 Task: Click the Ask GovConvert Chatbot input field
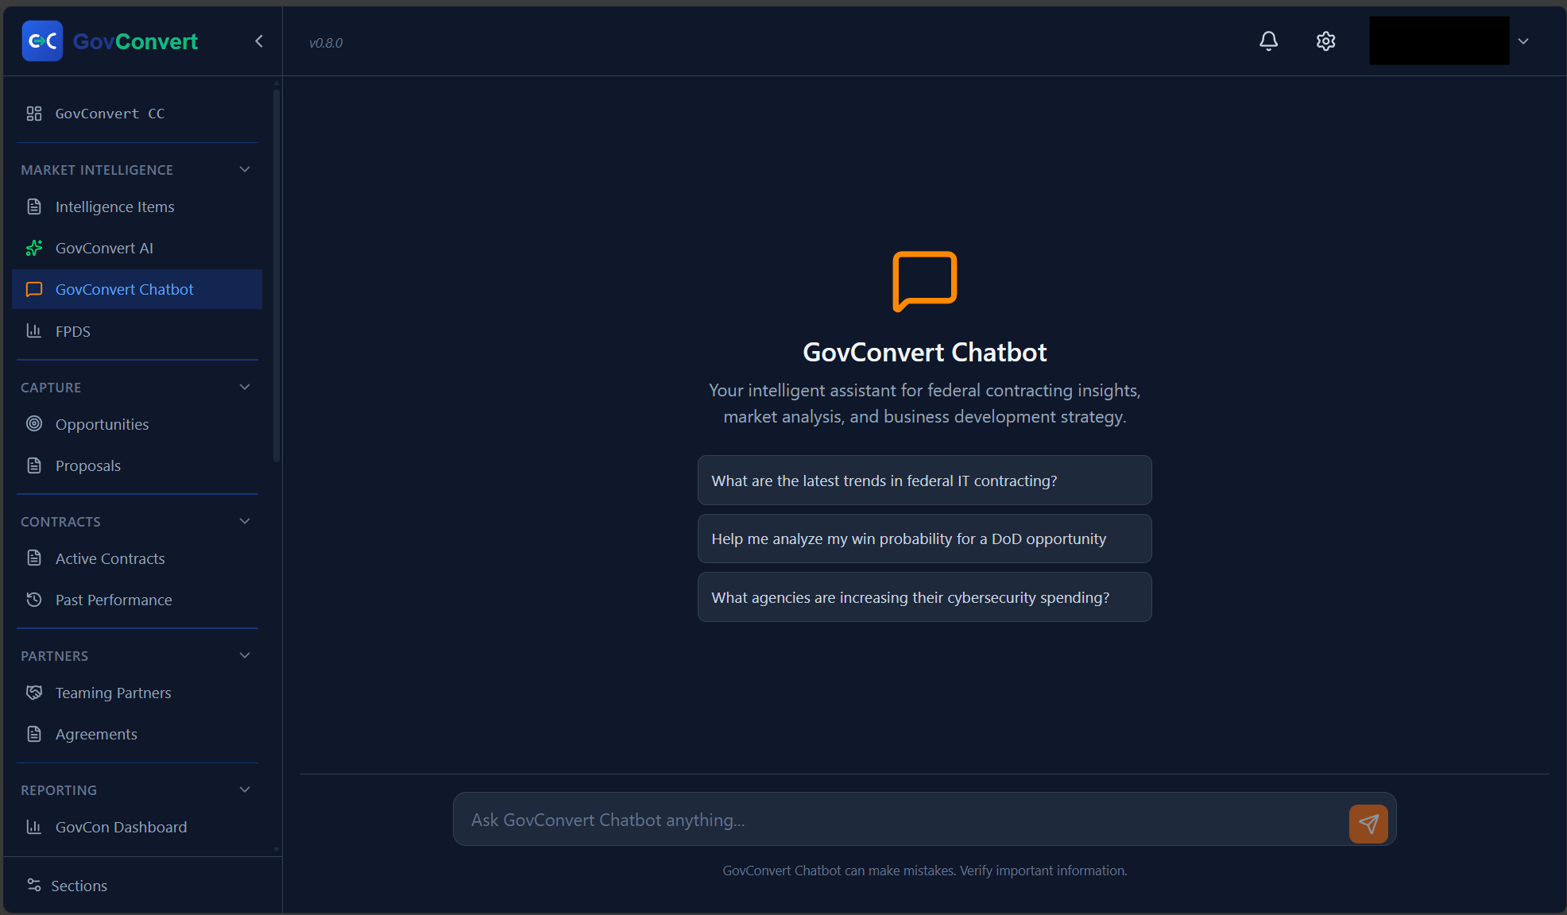[898, 820]
